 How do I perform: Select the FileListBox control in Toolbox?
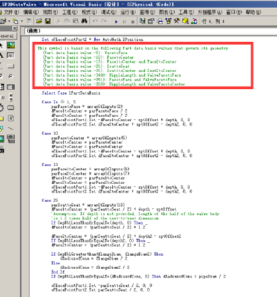(x=10, y=118)
